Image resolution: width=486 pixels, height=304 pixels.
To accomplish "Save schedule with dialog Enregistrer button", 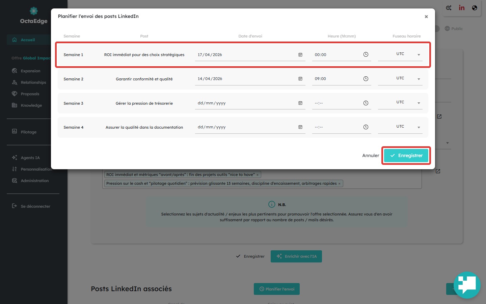I will [406, 155].
